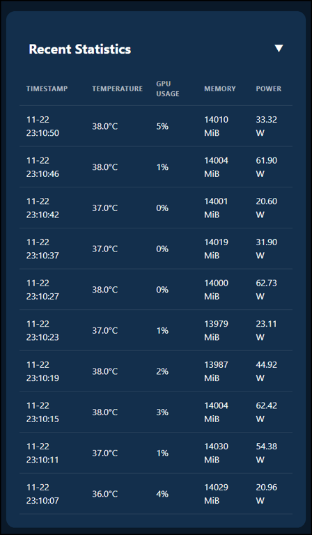This screenshot has height=535, width=312.
Task: Click the 54.38 W power value
Action: [x=267, y=453]
